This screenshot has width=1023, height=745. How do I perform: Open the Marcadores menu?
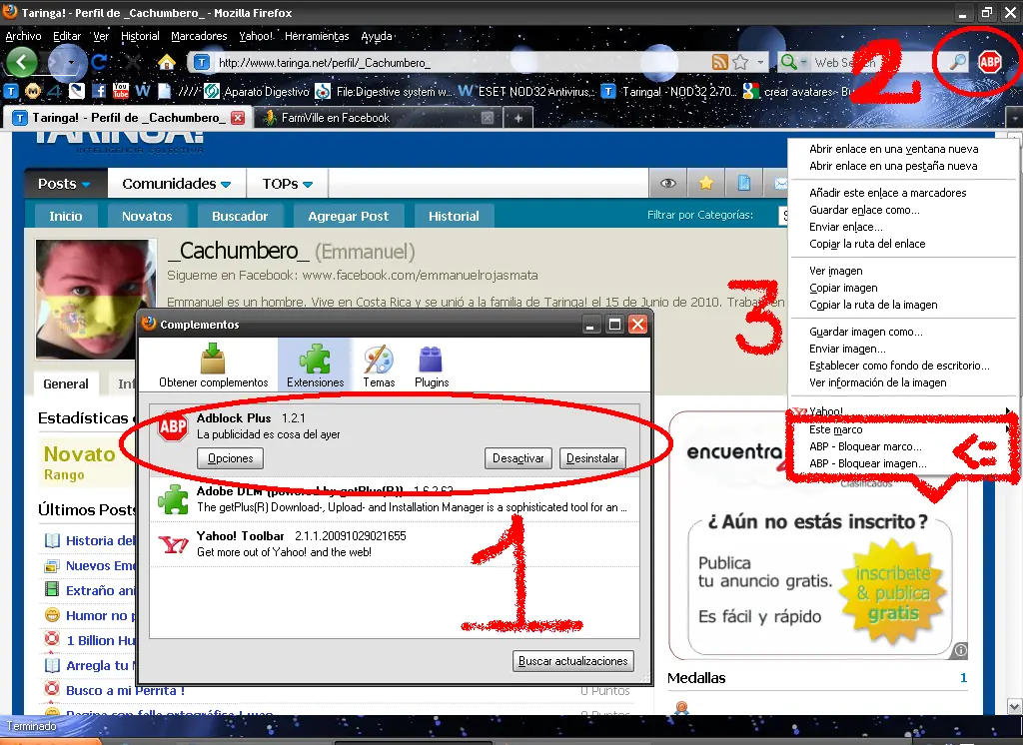(199, 37)
